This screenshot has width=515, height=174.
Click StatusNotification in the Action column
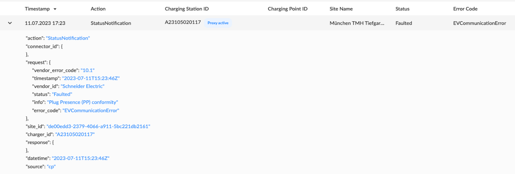(111, 23)
